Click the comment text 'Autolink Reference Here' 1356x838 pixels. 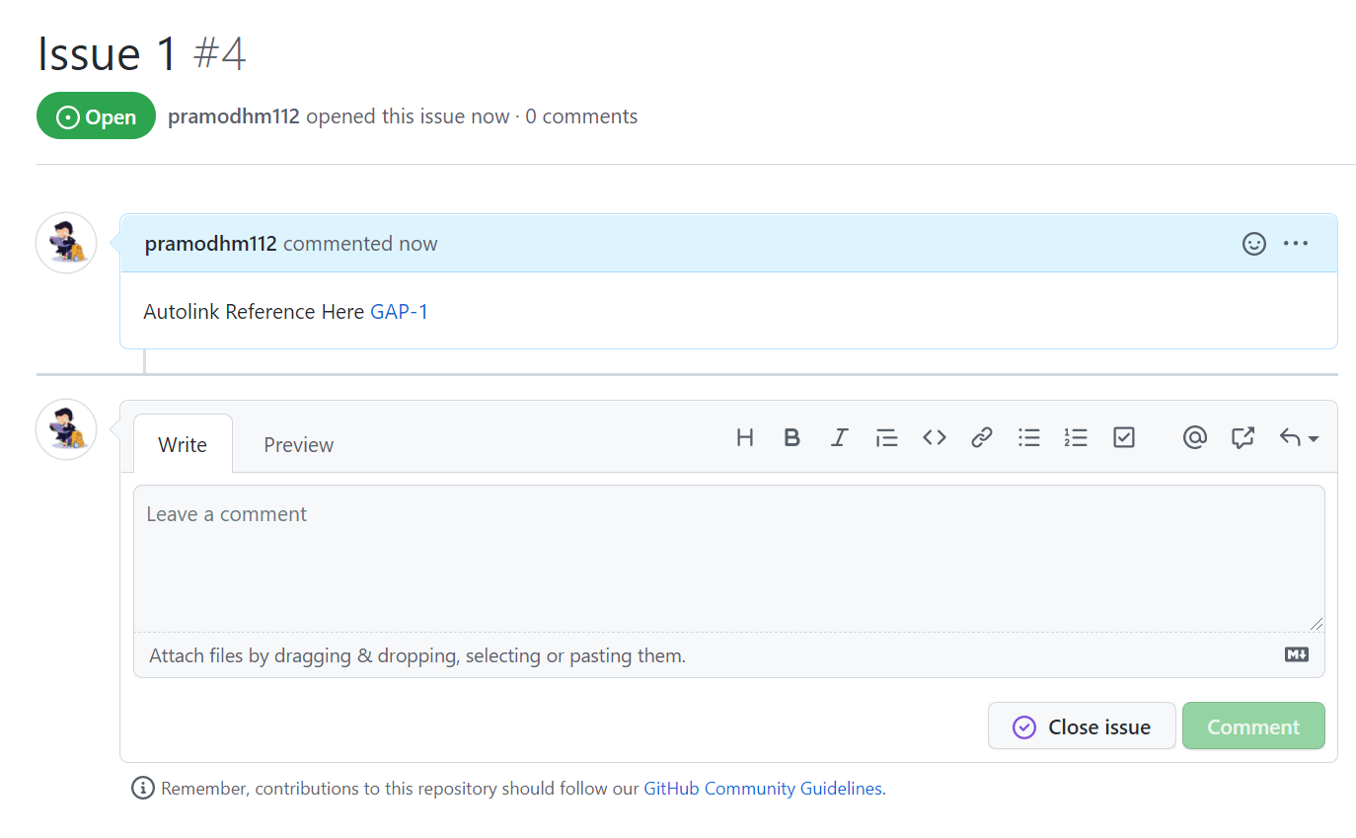[254, 312]
